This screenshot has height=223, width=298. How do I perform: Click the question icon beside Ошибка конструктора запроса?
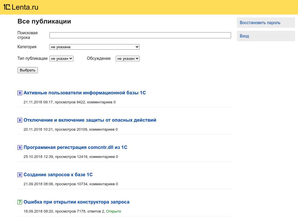pos(20,202)
